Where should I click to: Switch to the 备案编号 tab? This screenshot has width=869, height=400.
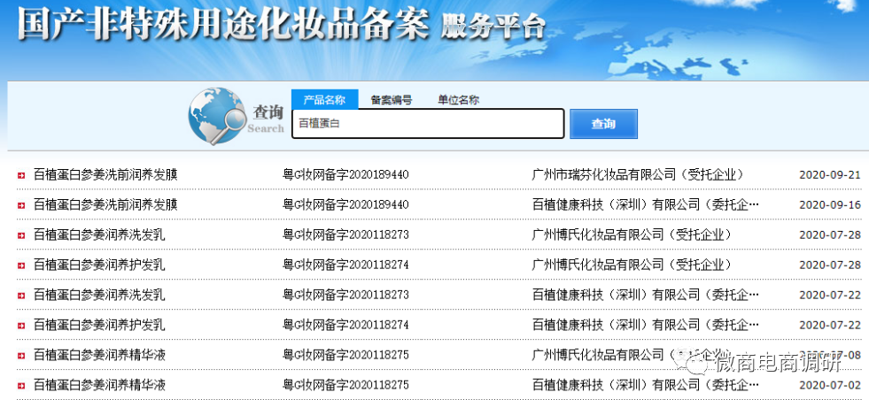click(x=391, y=100)
